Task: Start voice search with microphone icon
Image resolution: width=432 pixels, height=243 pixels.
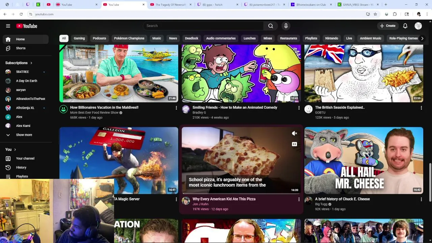Action: 286,26
